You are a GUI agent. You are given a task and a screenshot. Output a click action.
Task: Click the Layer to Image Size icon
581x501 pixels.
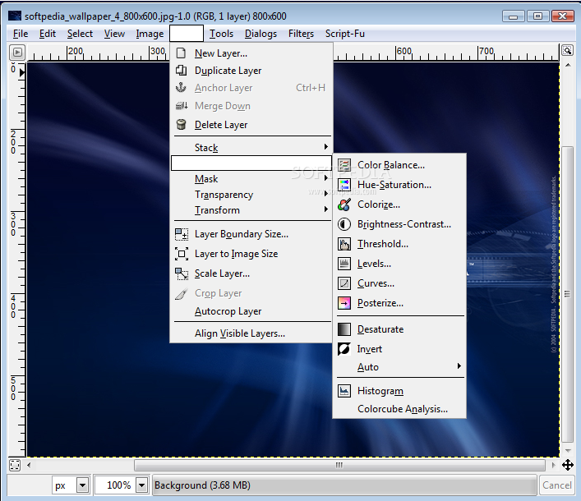coord(182,254)
